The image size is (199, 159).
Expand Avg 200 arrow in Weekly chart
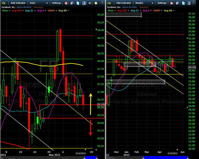(128, 11)
